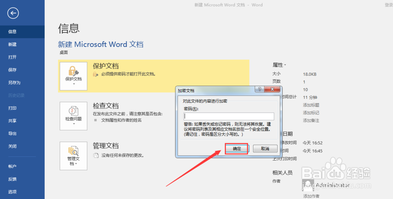Click the 今天 16:45 created time
Screen dimensions: 393x199
click(x=312, y=151)
